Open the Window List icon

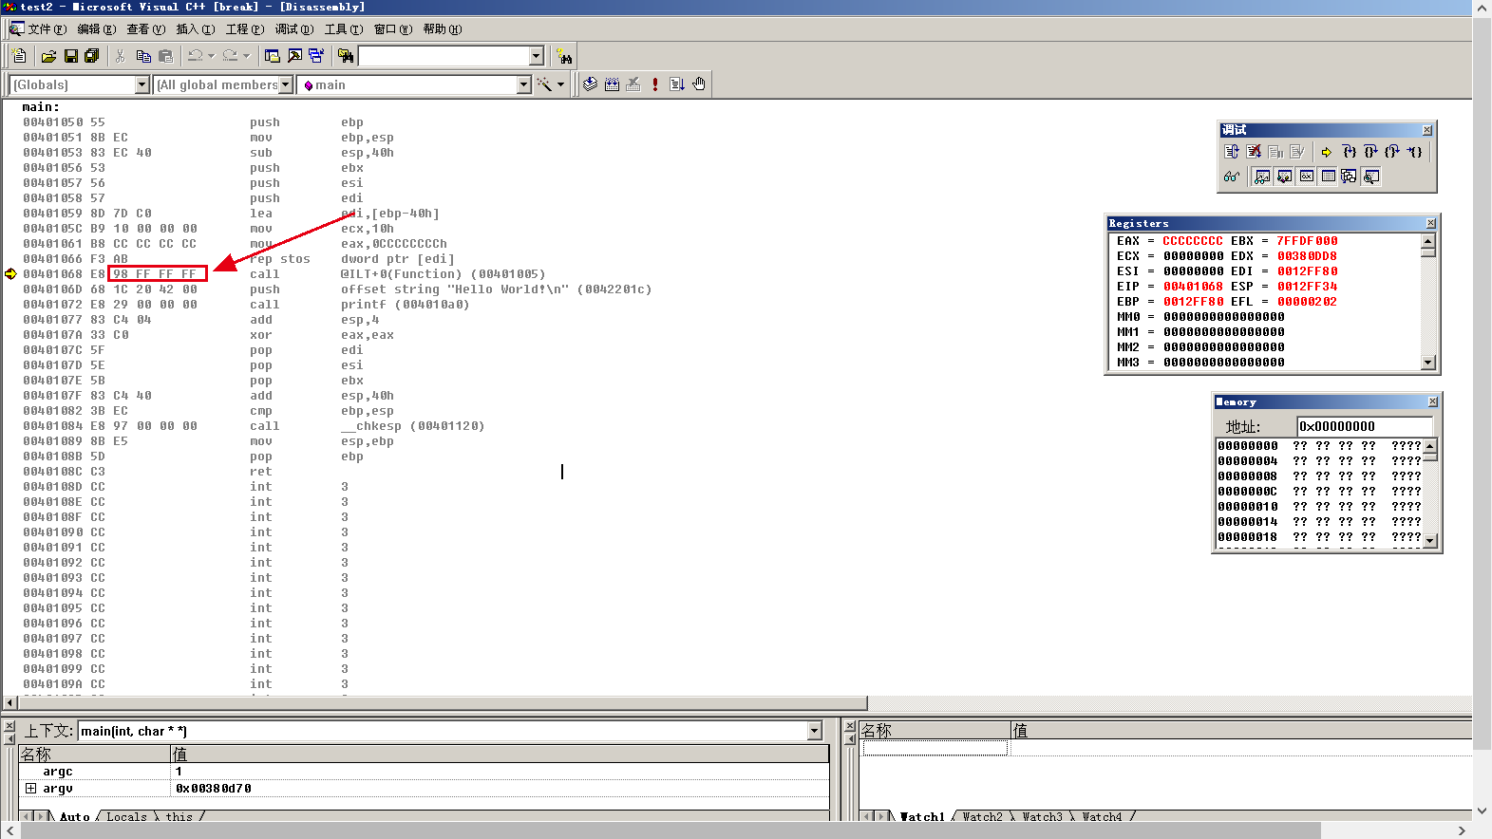[316, 56]
